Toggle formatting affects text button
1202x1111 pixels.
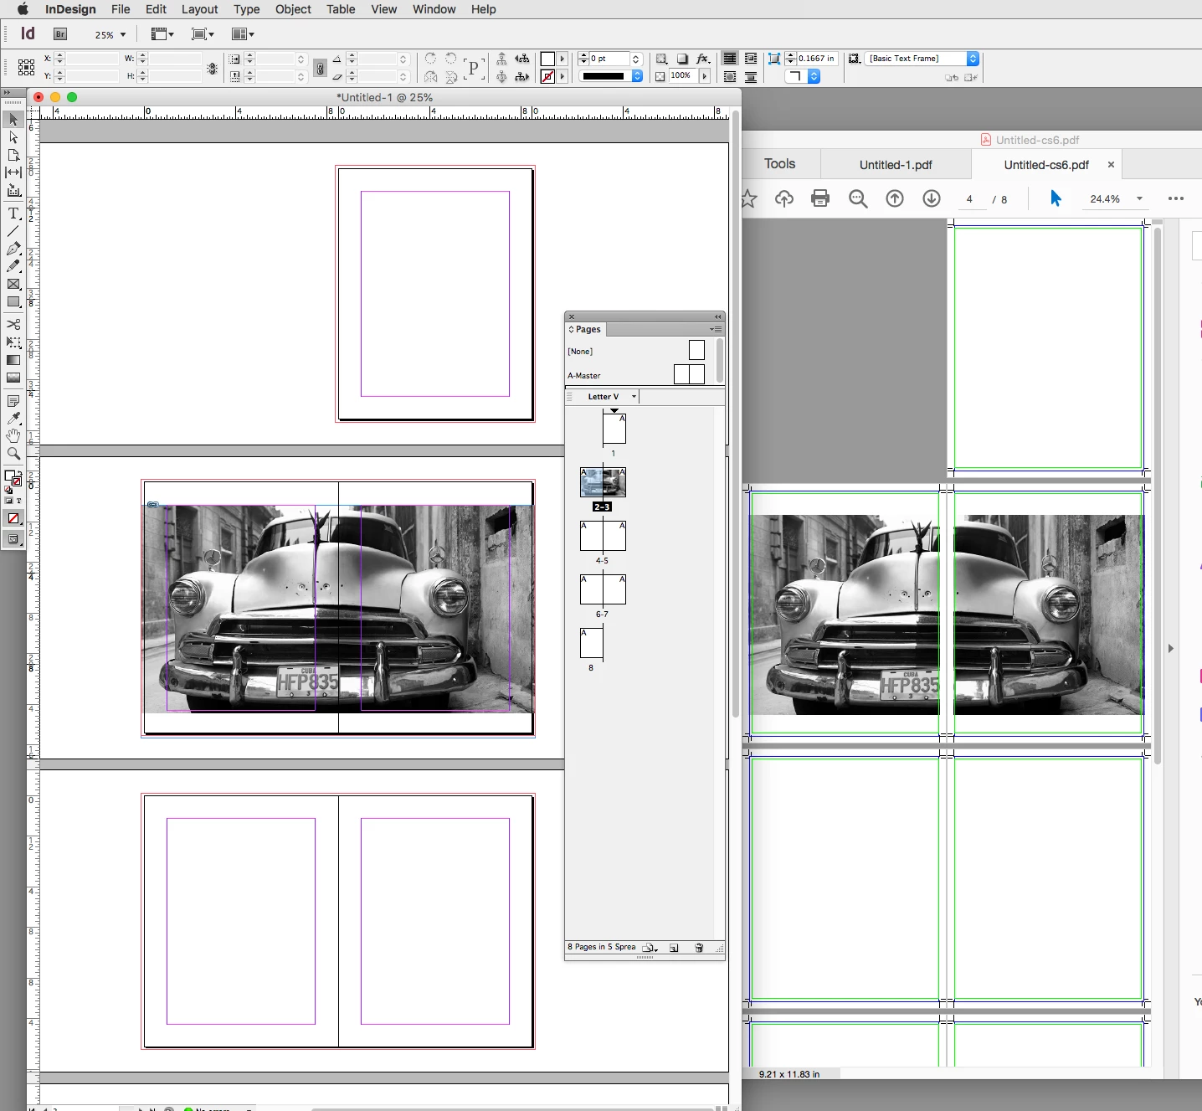coord(18,501)
